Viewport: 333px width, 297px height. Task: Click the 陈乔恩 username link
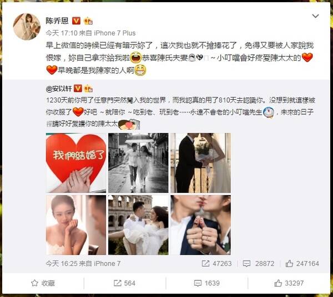coord(57,21)
